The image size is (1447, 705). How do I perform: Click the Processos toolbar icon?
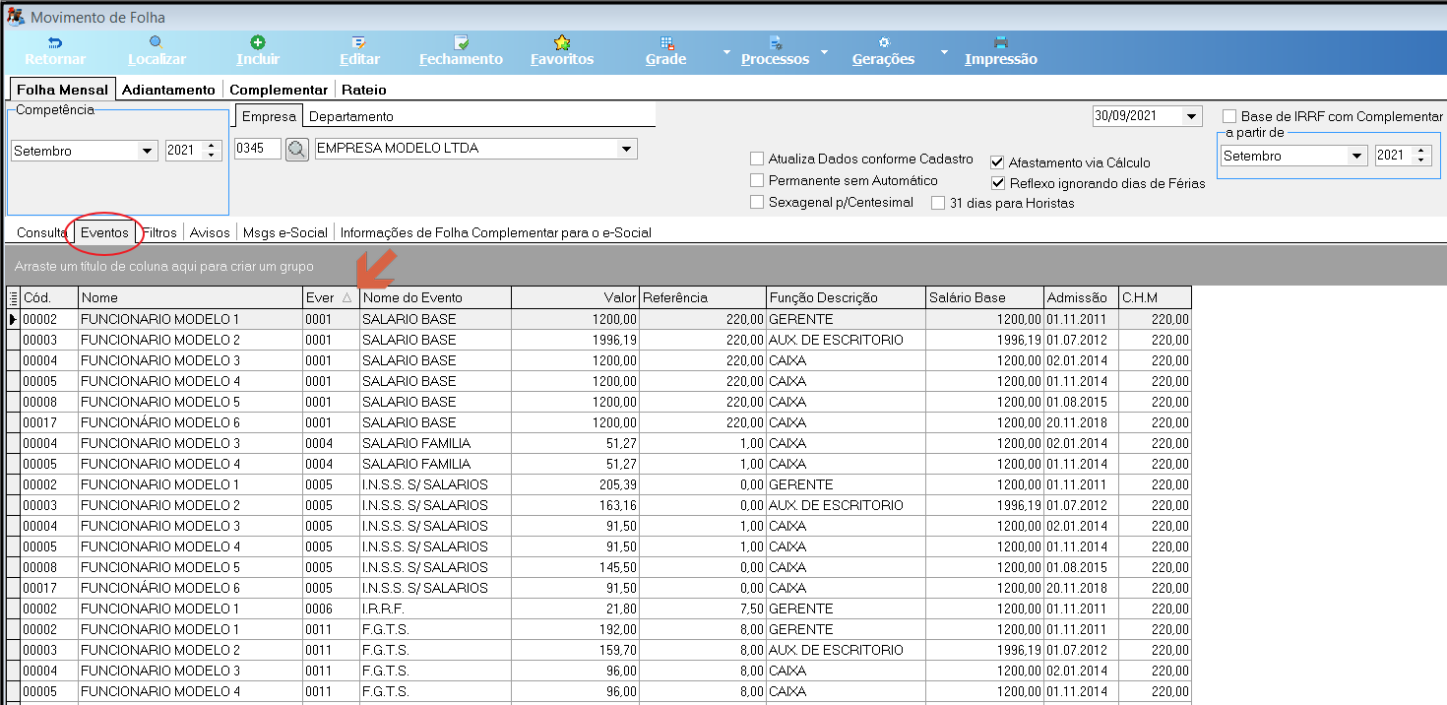[775, 42]
